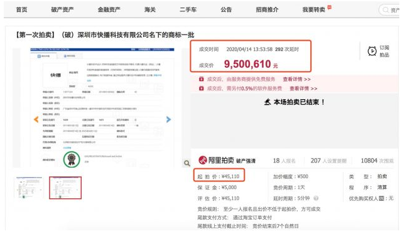Click the 阿里拍卖 logo
The height and width of the screenshot is (236, 410).
[x=216, y=160]
